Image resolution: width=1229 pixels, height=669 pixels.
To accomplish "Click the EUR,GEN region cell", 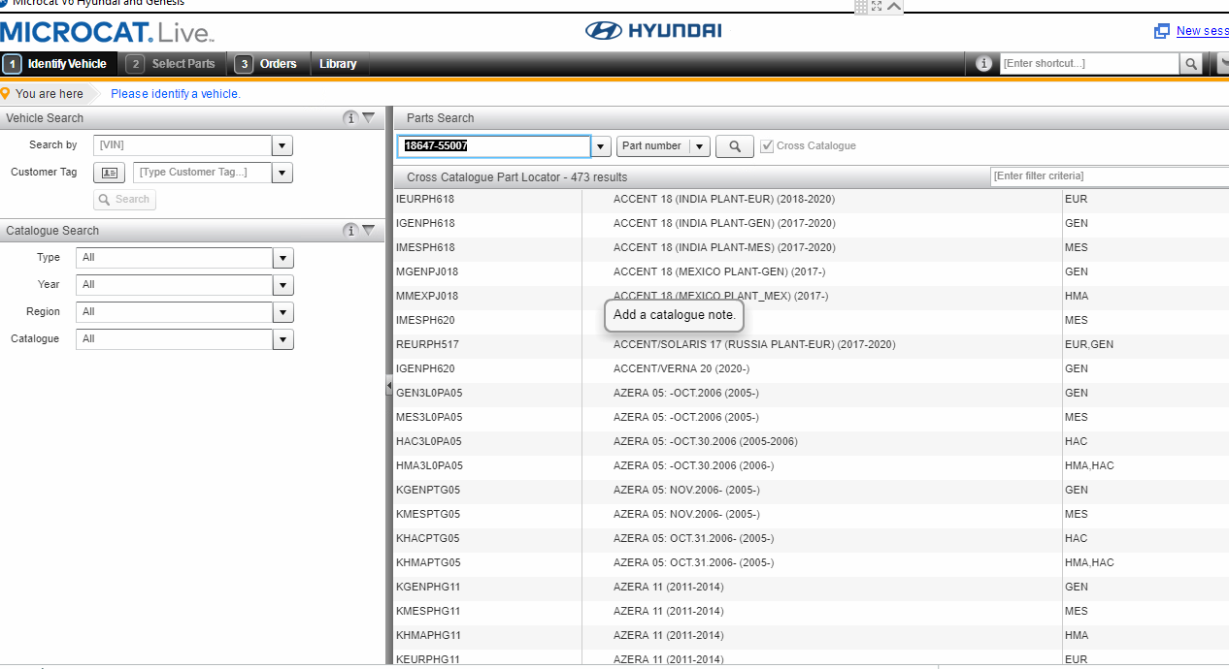I will [1089, 345].
